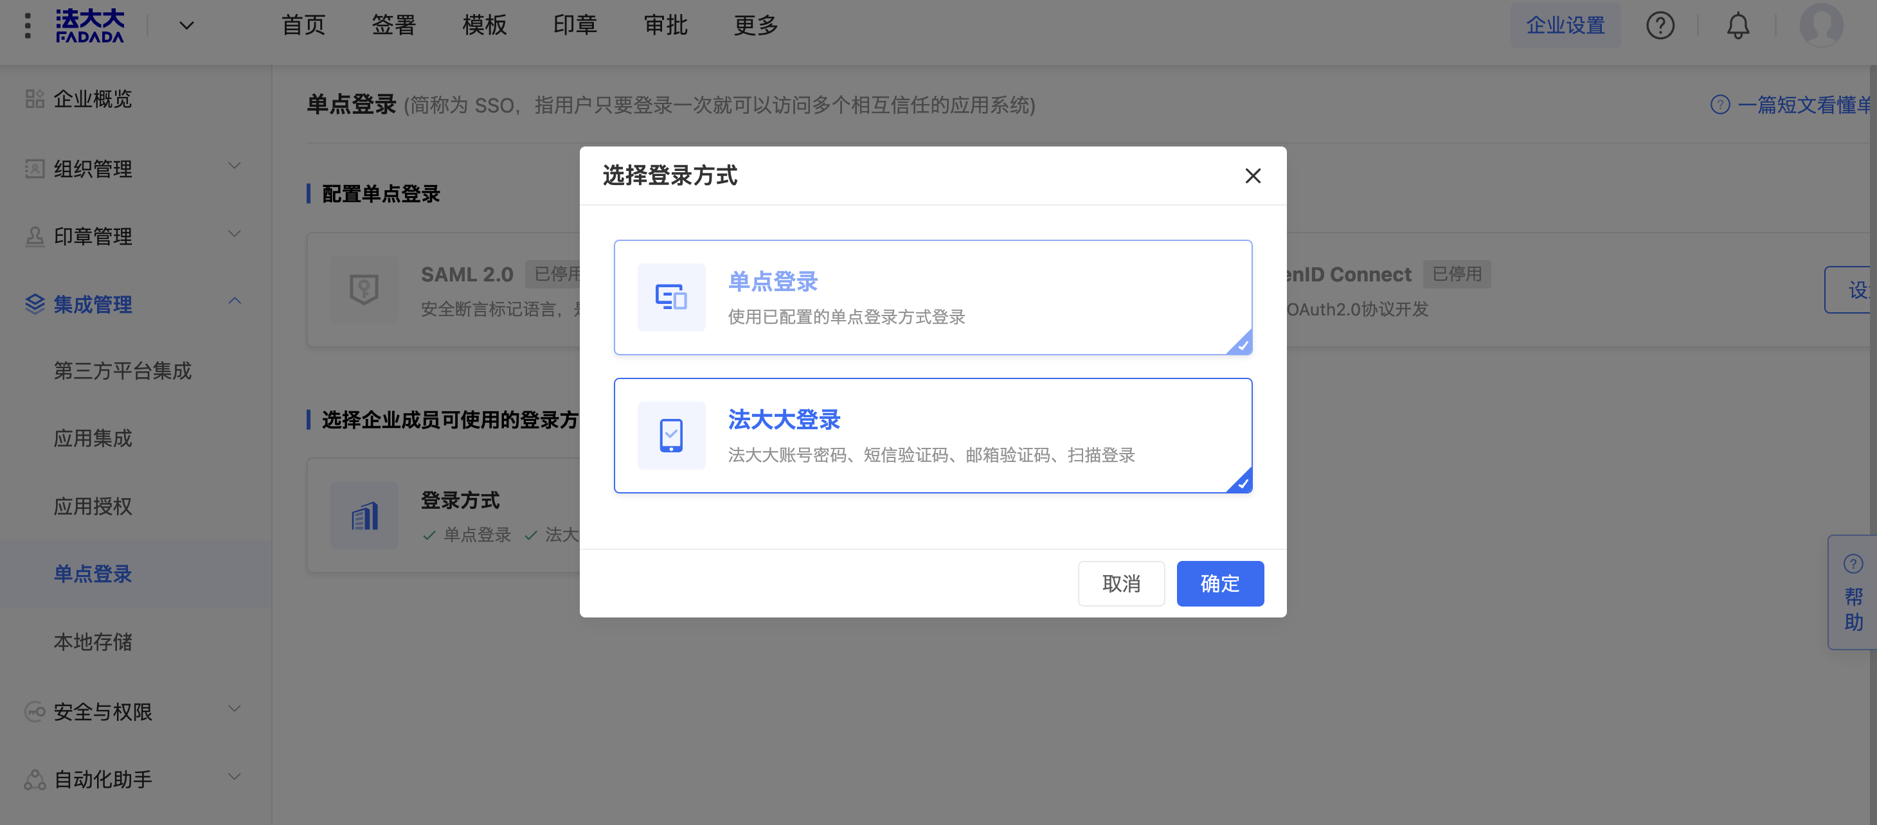The width and height of the screenshot is (1877, 825).
Task: Click the '登录方式' card title
Action: [x=460, y=501]
